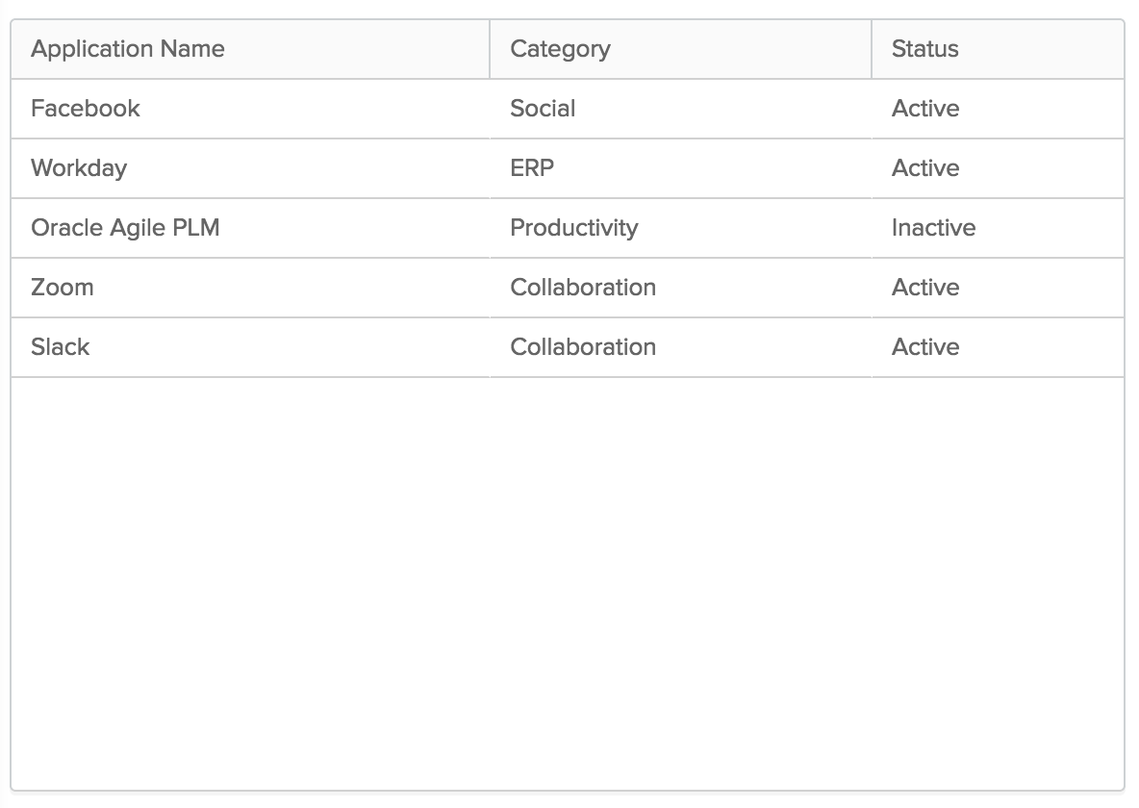Click the Social category cell for Facebook
This screenshot has width=1139, height=808.
coord(542,109)
